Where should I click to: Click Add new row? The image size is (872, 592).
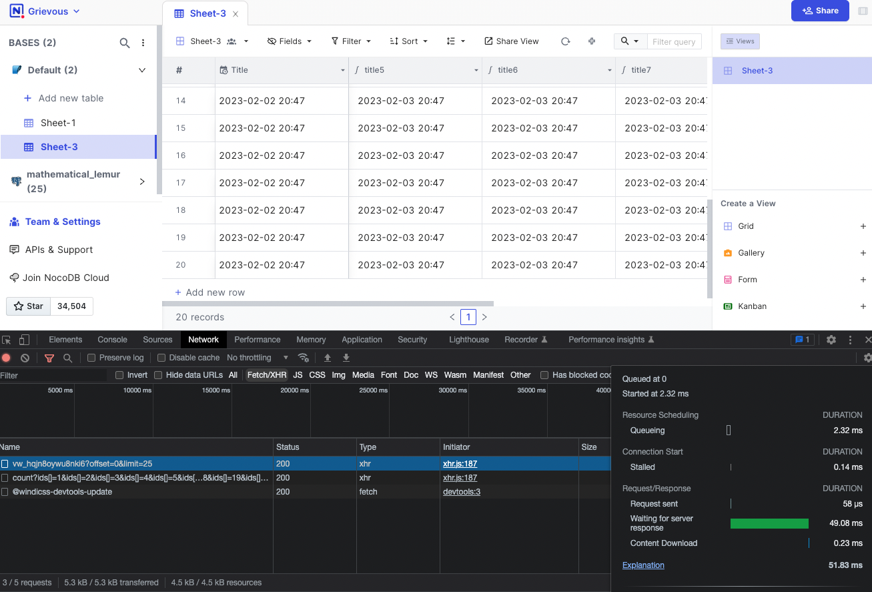tap(210, 292)
